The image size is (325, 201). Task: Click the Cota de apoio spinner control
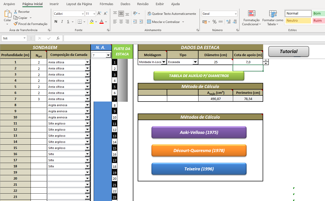[x=266, y=62]
